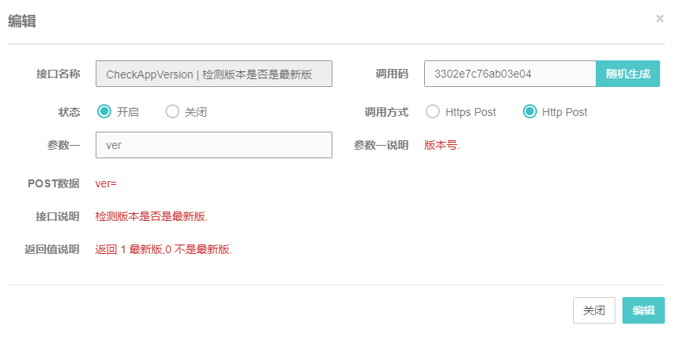This screenshot has height=337, width=675.
Task: Focus the 调用码 input field
Action: point(510,74)
